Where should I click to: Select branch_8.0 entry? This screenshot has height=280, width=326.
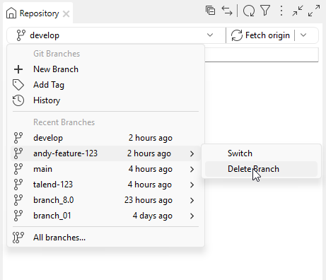[105, 200]
